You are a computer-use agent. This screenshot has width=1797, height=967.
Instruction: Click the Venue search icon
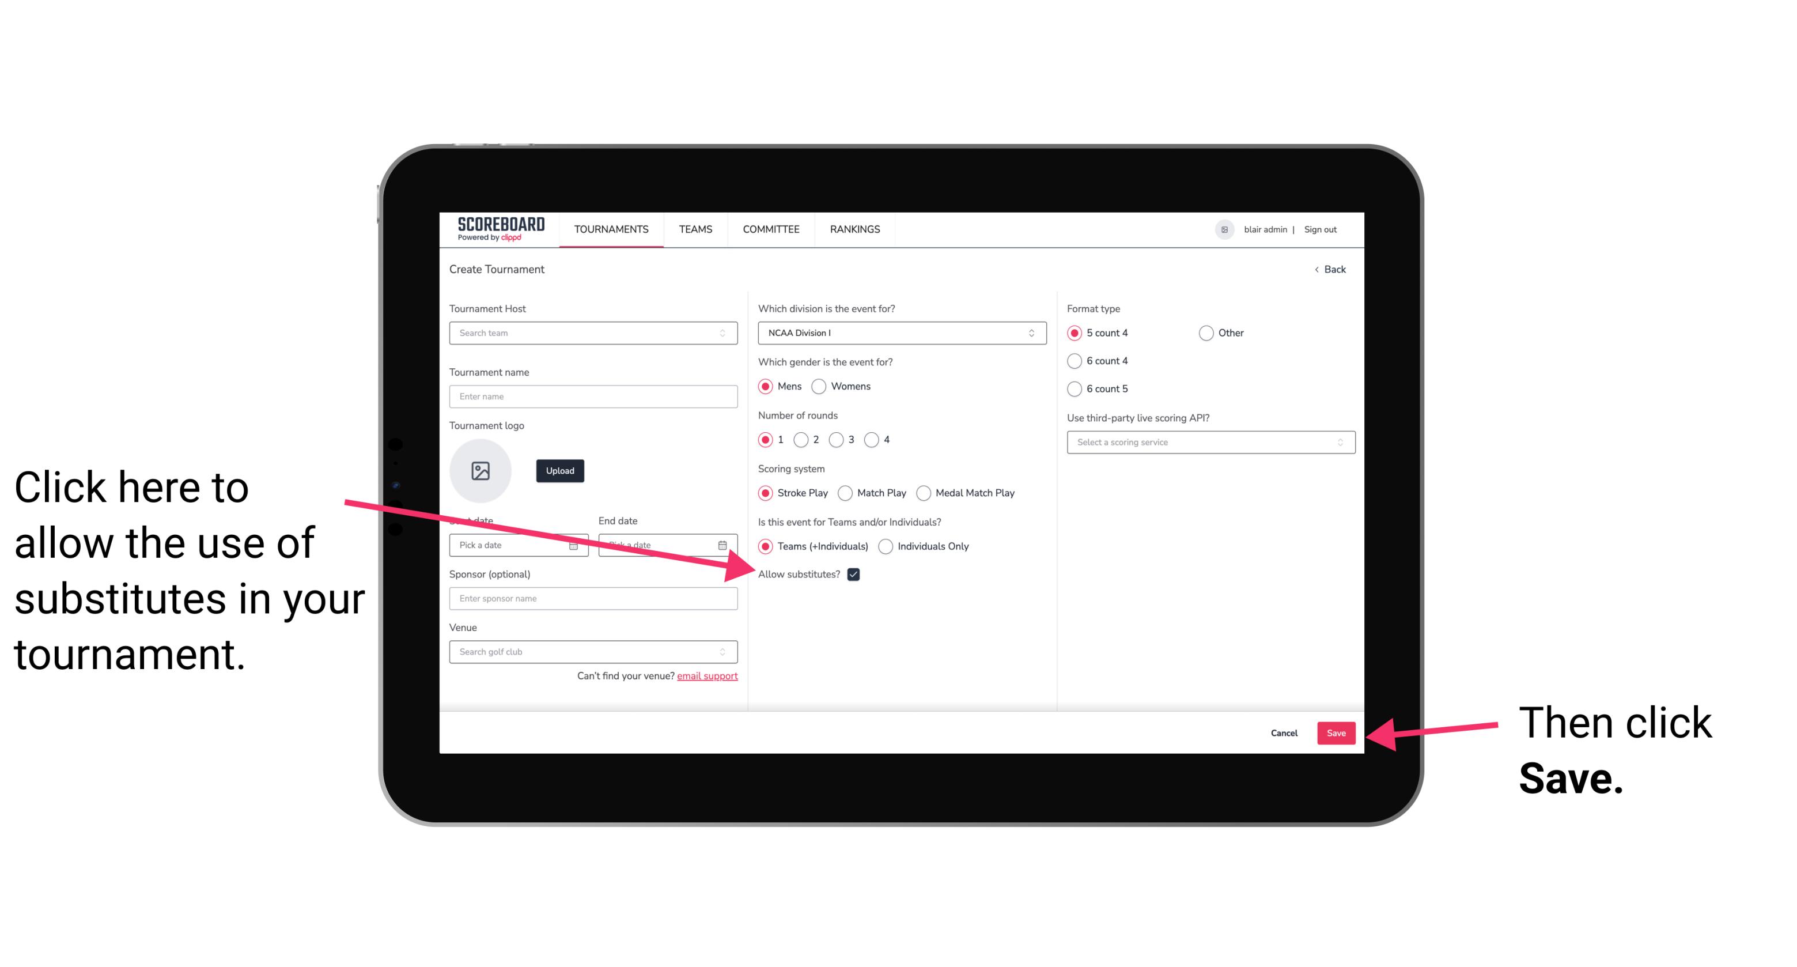coord(728,652)
